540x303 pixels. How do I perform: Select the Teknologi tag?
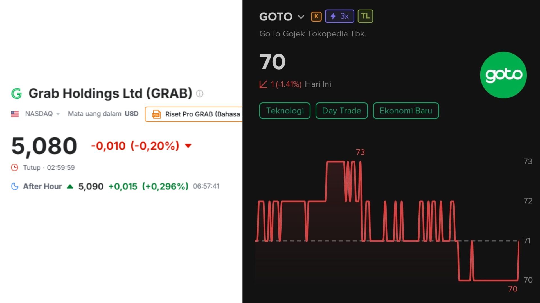285,111
